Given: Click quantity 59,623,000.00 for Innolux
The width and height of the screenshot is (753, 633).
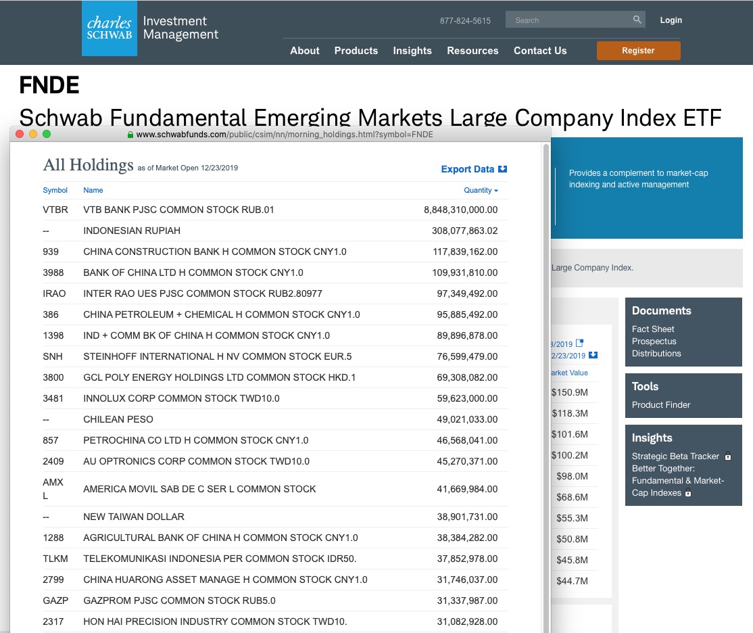Looking at the screenshot, I should (x=467, y=398).
